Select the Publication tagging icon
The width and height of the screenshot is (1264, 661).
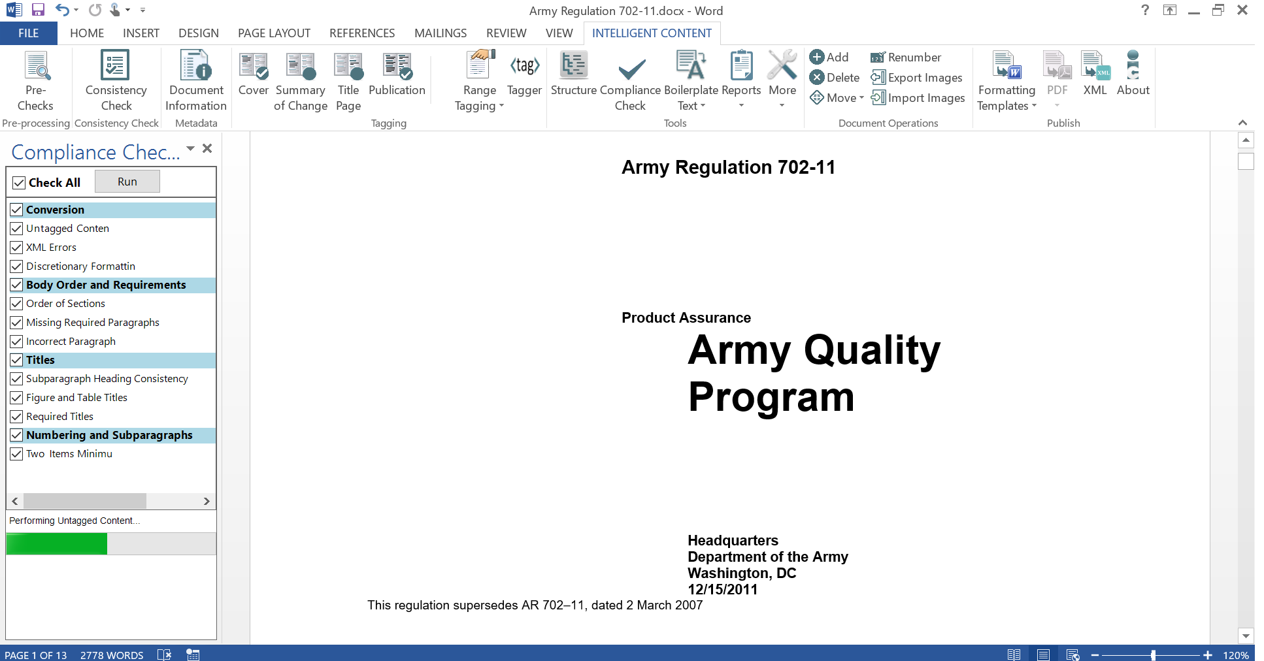click(397, 73)
